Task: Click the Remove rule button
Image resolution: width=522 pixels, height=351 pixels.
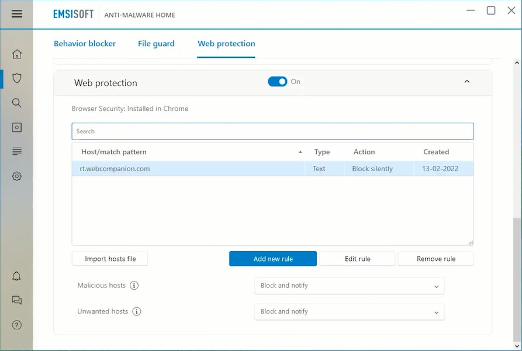Action: [435, 259]
